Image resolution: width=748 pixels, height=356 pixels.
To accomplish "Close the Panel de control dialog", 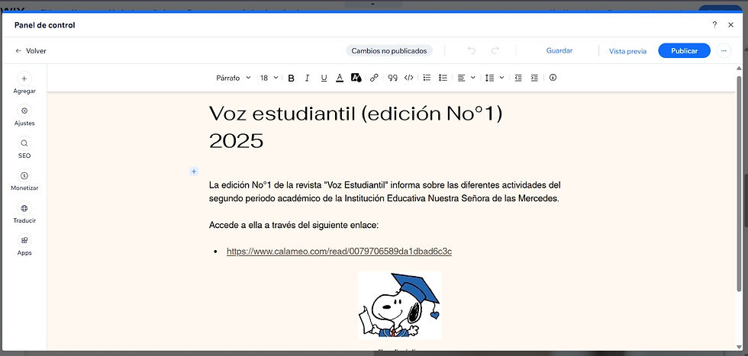I will (730, 25).
